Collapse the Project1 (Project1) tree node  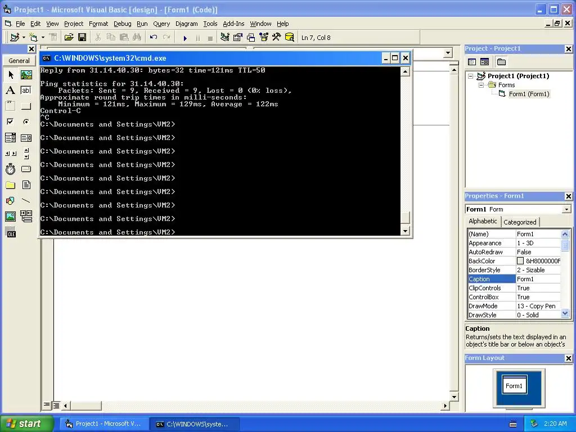point(470,76)
